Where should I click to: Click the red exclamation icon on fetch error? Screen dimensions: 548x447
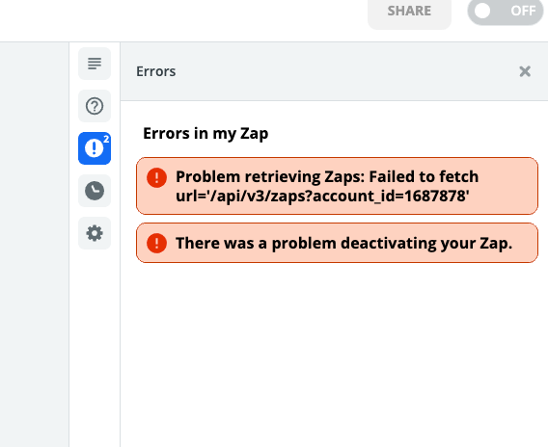point(156,177)
